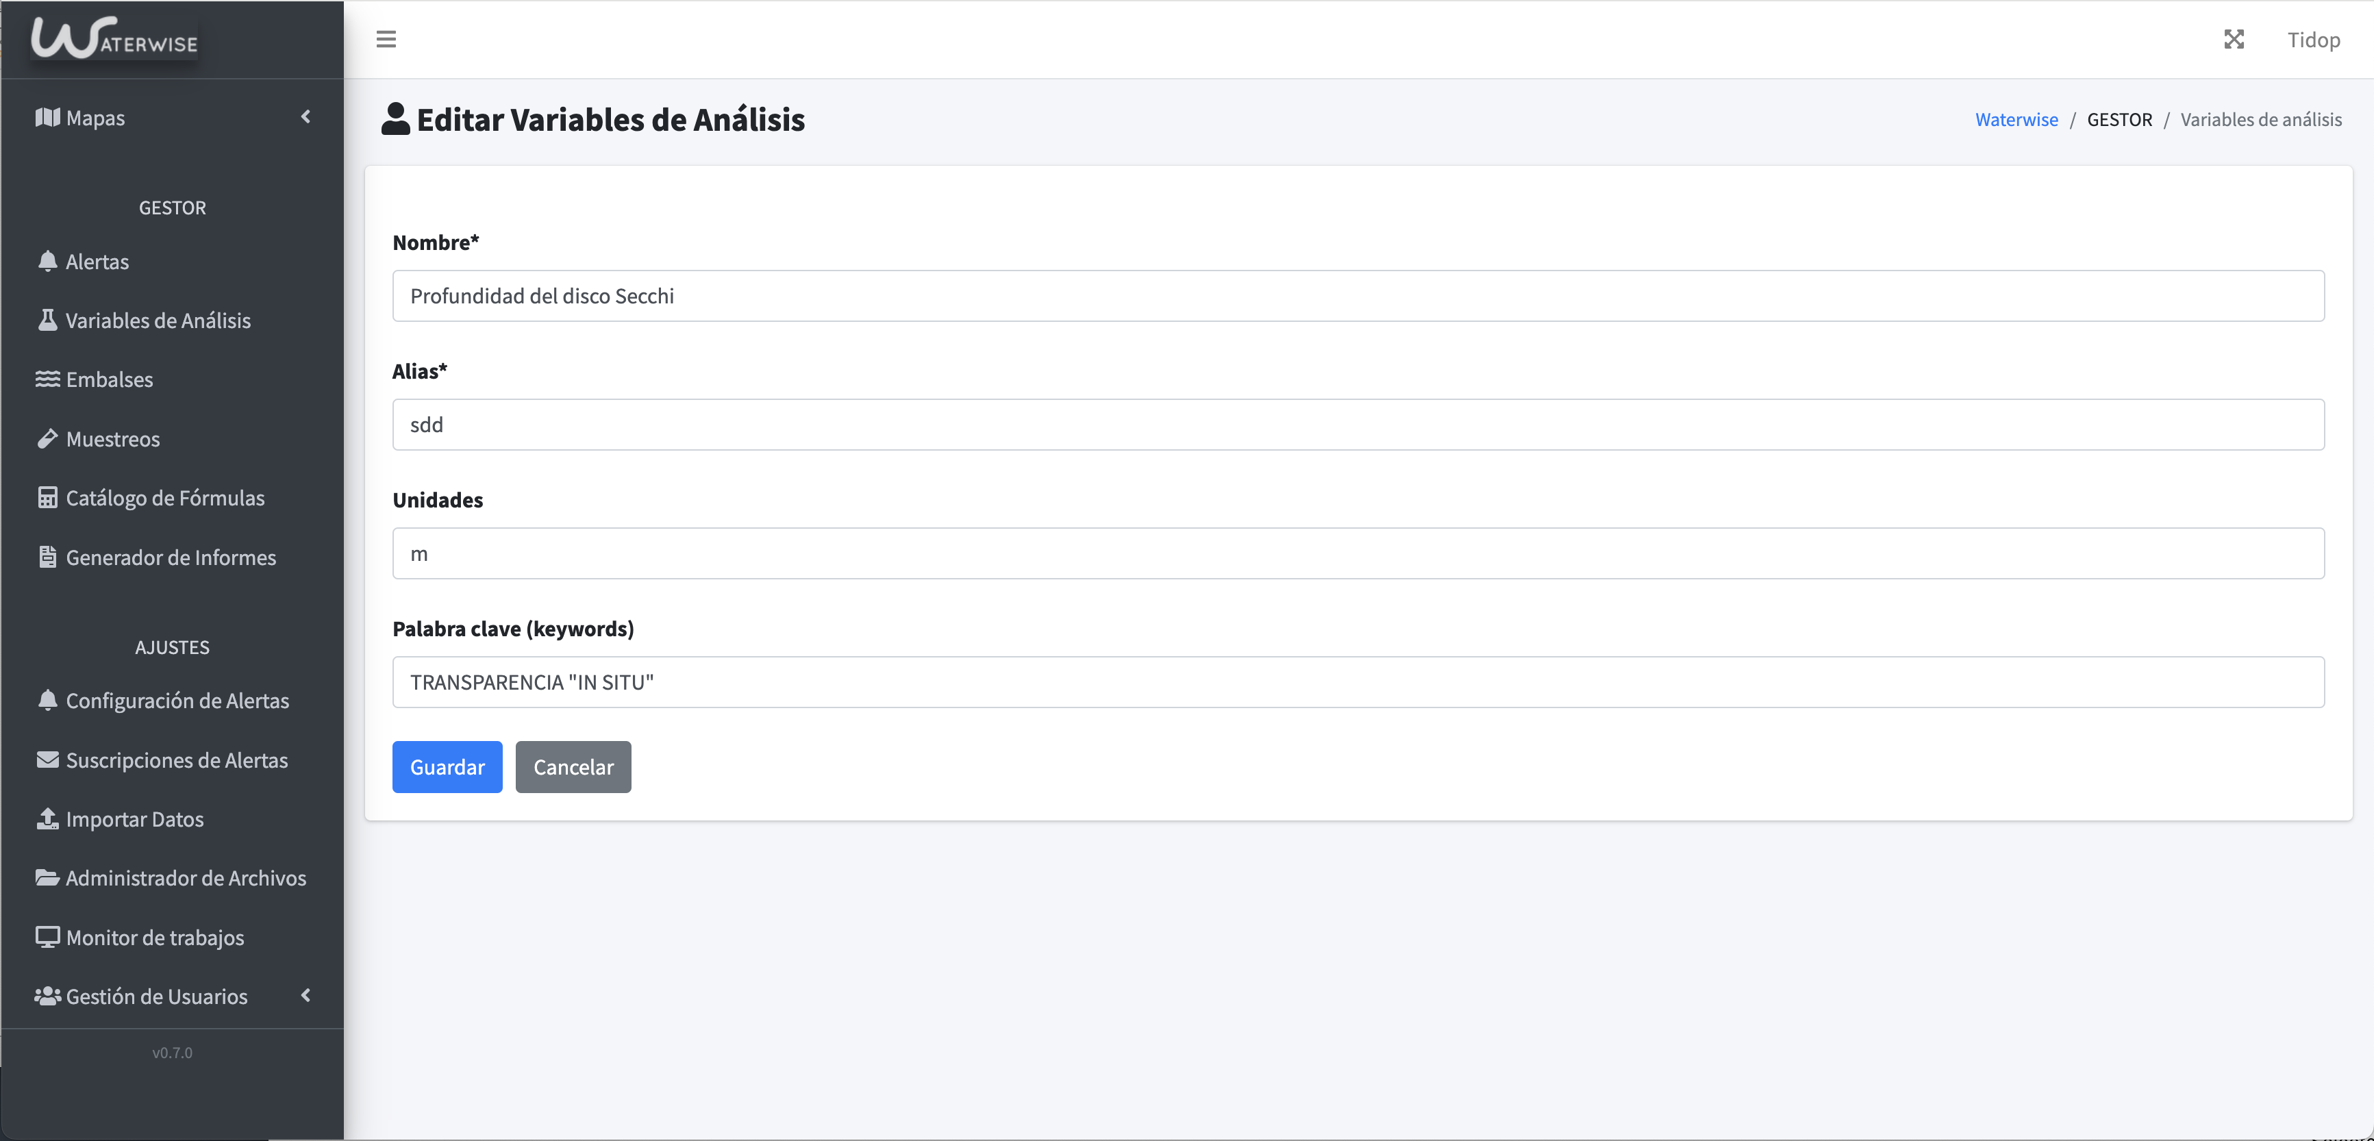Click the Monitor de trabajos desktop icon
This screenshot has height=1141, width=2374.
pyautogui.click(x=48, y=936)
